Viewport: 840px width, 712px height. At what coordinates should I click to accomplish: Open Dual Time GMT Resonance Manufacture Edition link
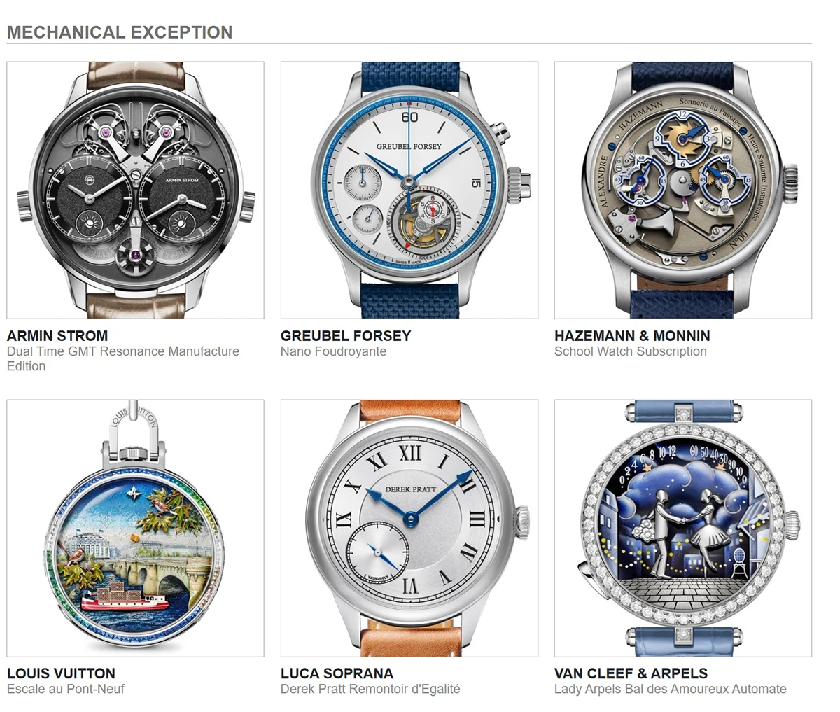(x=123, y=358)
